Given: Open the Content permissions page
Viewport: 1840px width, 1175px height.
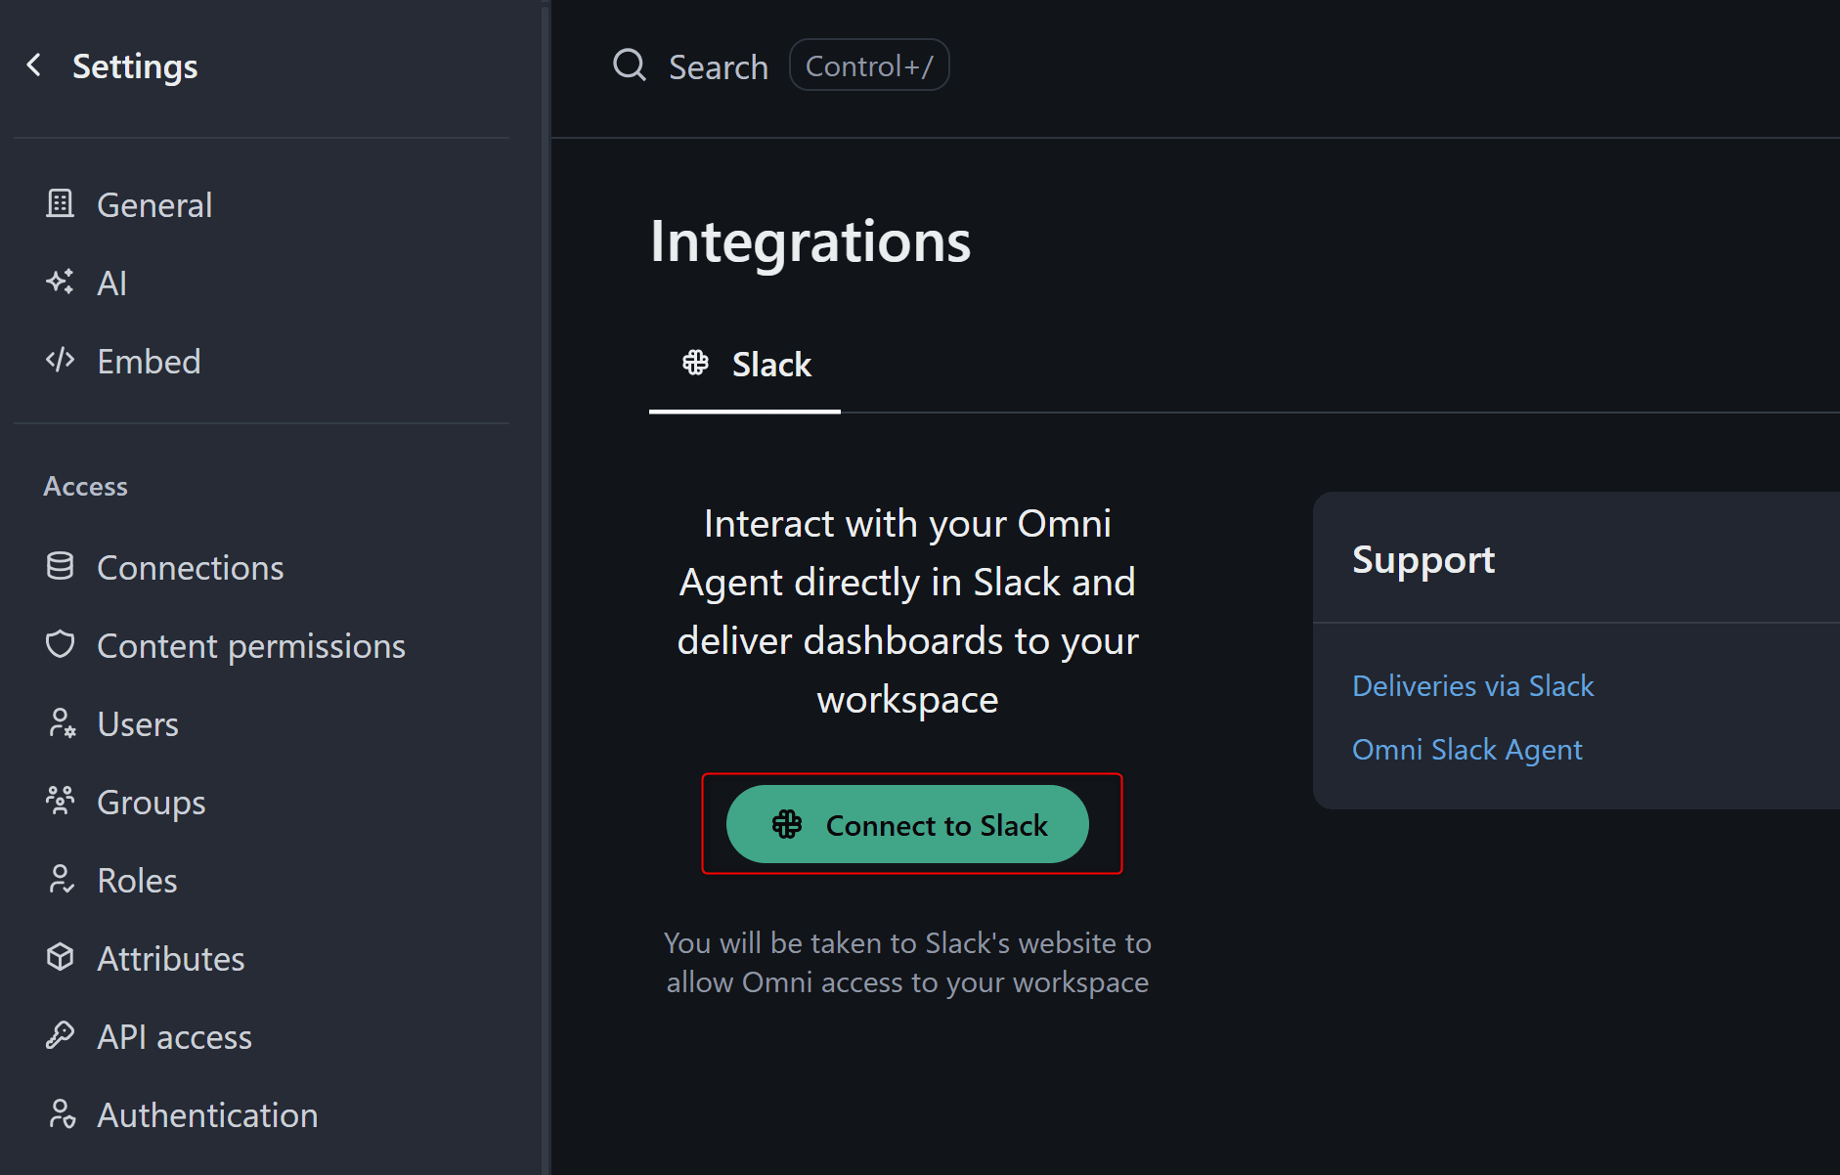Looking at the screenshot, I should (x=250, y=646).
